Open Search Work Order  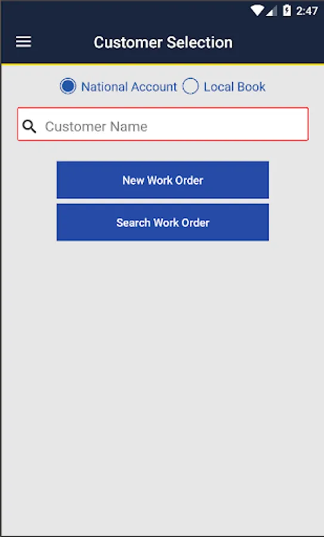click(x=163, y=223)
